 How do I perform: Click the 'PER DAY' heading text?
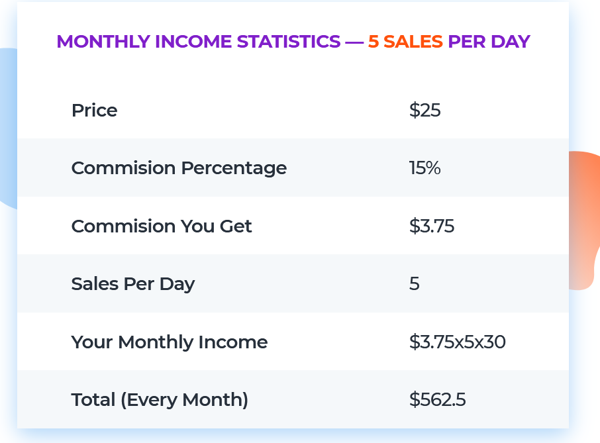[x=489, y=42]
